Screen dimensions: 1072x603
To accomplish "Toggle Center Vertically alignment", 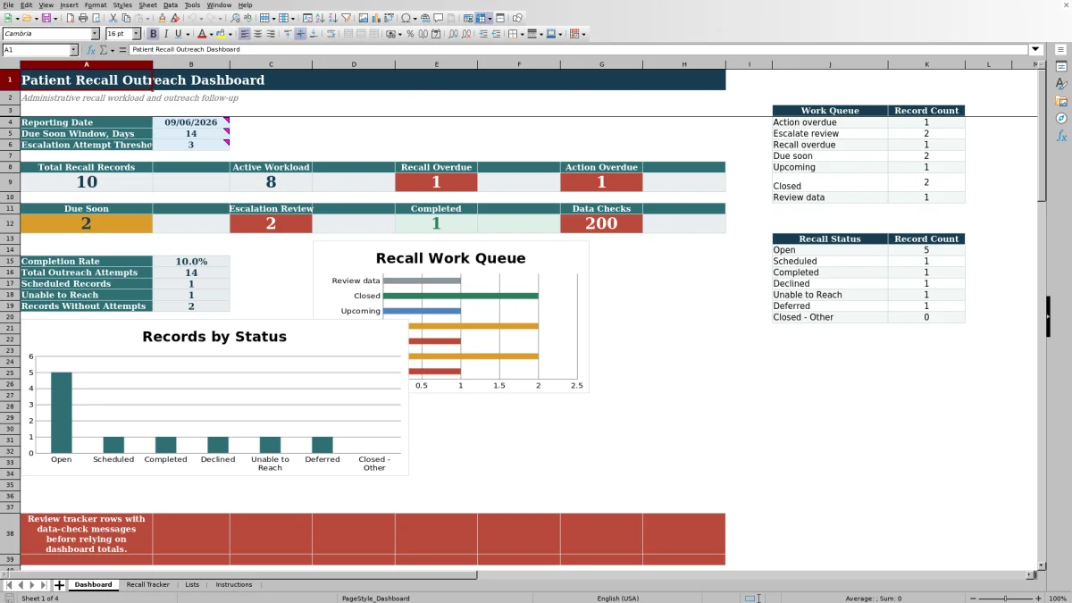I will click(x=300, y=34).
